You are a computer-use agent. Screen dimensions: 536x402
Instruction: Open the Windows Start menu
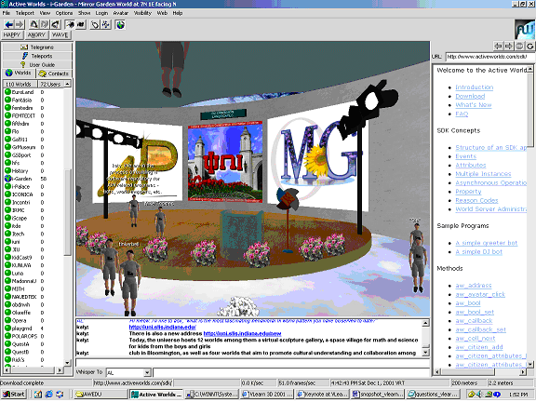[13, 395]
